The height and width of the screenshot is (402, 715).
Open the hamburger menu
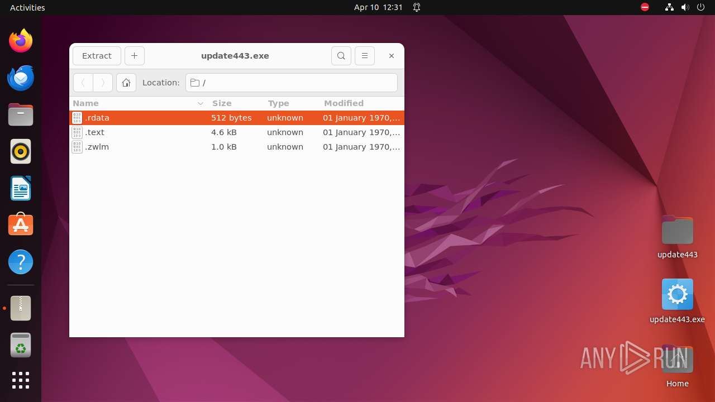(x=365, y=56)
